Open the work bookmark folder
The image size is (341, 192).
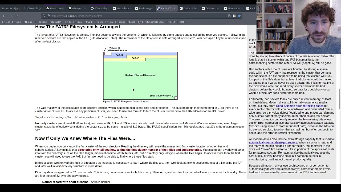click(x=88, y=22)
